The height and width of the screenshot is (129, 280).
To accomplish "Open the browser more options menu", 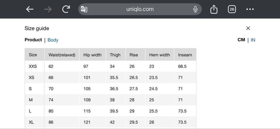I will 250,9.
